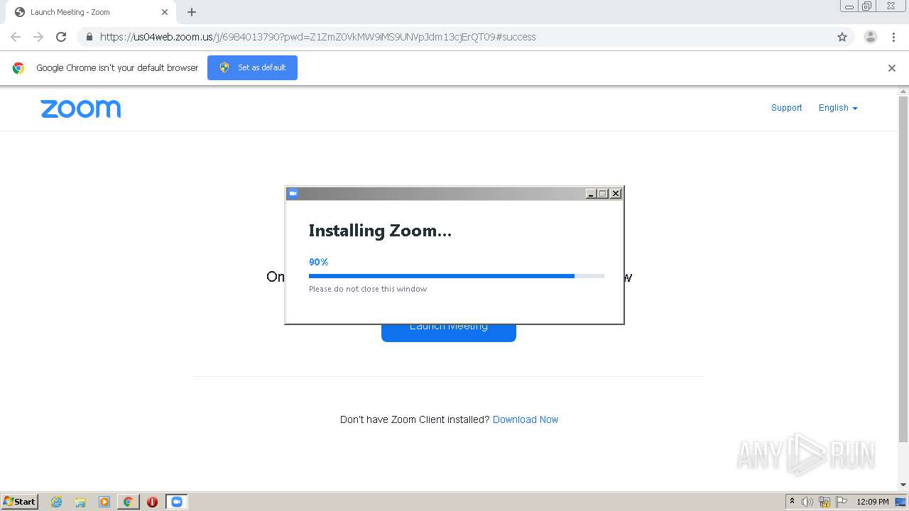Click the Zoom installer progress bar
Screen dimensions: 909x511
pyautogui.click(x=457, y=276)
